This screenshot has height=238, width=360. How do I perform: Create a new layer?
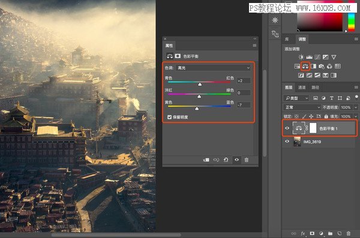point(340,233)
